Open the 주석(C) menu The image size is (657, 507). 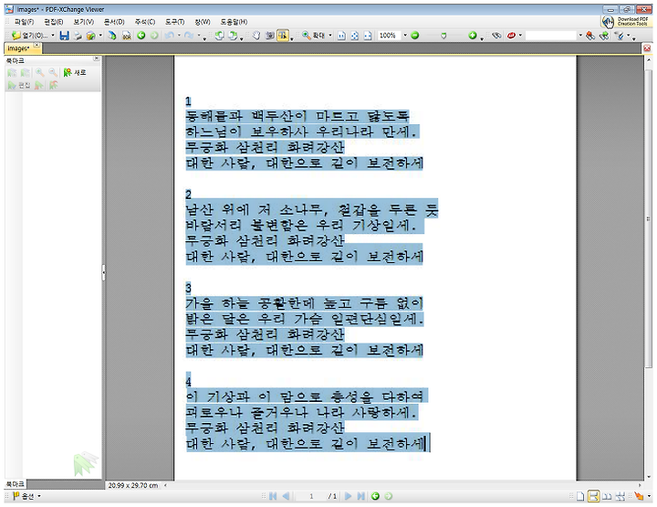pos(145,22)
